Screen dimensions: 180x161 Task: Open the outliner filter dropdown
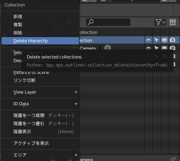(x=160, y=22)
